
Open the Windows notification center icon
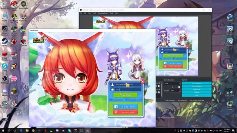(233, 130)
